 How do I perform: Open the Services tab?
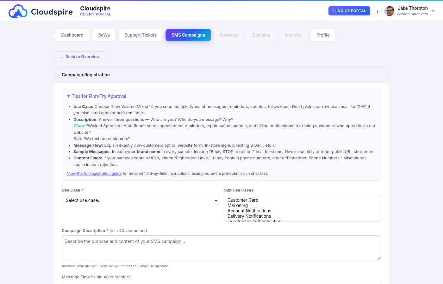pos(228,35)
